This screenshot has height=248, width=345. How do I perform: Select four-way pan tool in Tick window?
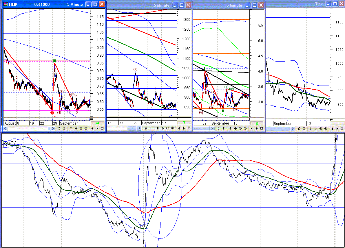pos(316,129)
